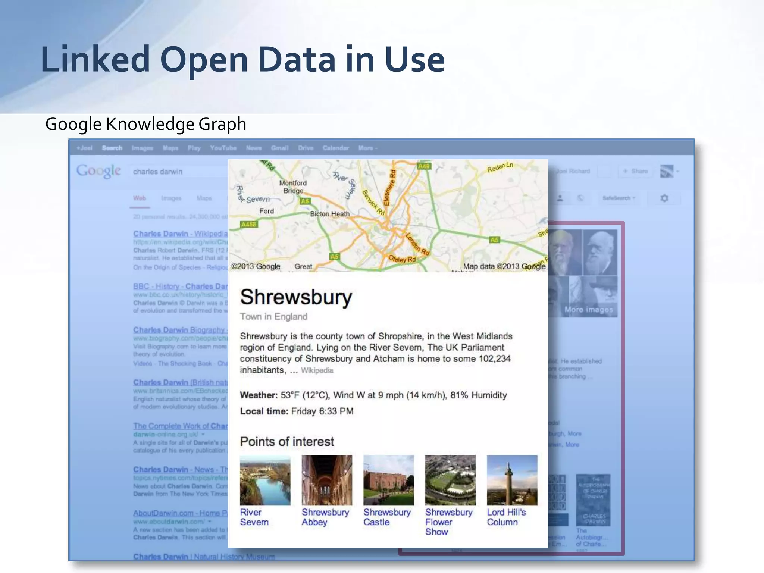Open Charles Darwin (British naturalist) result
The height and width of the screenshot is (573, 764).
pos(180,382)
